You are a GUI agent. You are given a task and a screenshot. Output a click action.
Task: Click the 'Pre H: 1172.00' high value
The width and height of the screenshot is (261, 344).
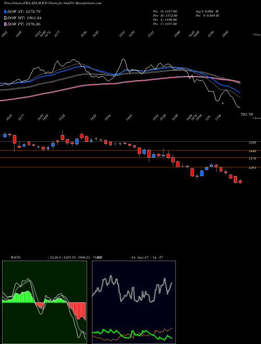pos(165,16)
